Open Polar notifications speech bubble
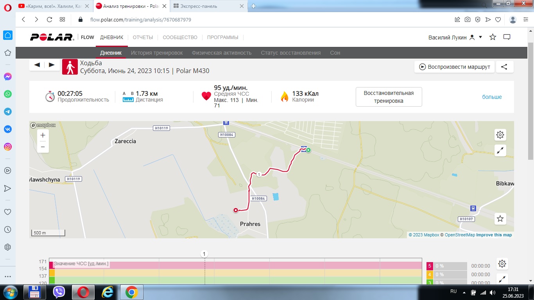The height and width of the screenshot is (300, 534). [507, 37]
